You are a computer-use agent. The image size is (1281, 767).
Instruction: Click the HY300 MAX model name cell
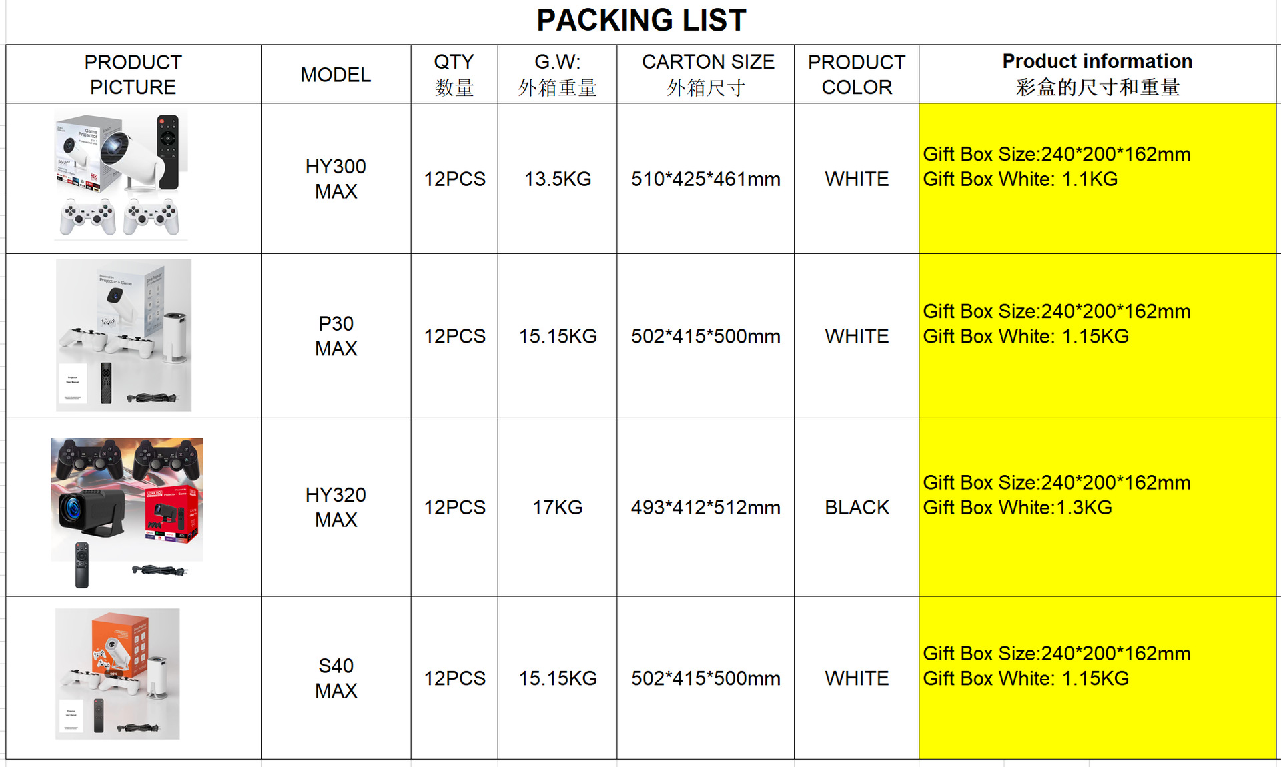tap(336, 179)
